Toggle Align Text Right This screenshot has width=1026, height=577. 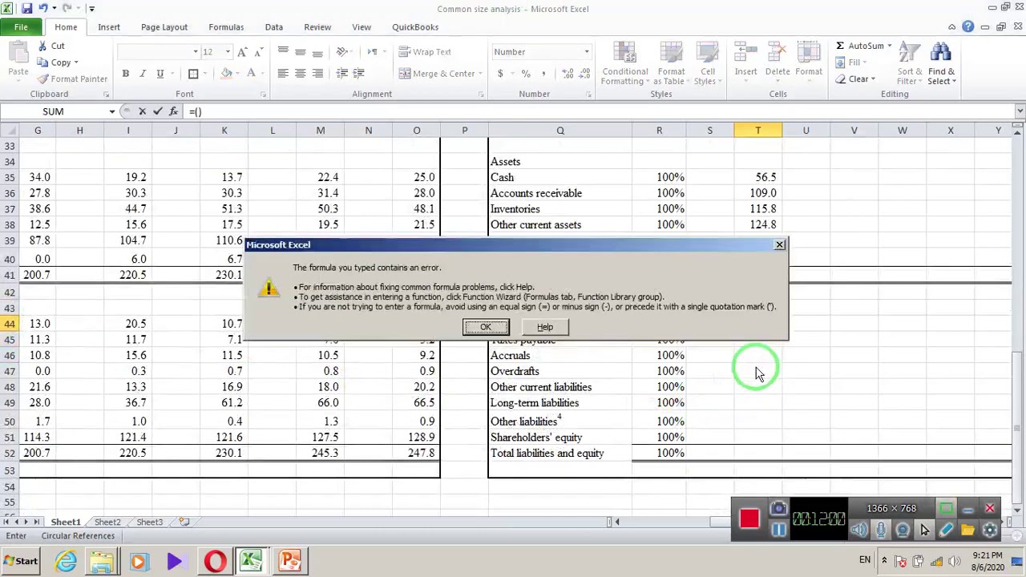(x=318, y=74)
